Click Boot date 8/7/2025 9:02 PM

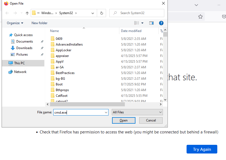[x=133, y=84]
